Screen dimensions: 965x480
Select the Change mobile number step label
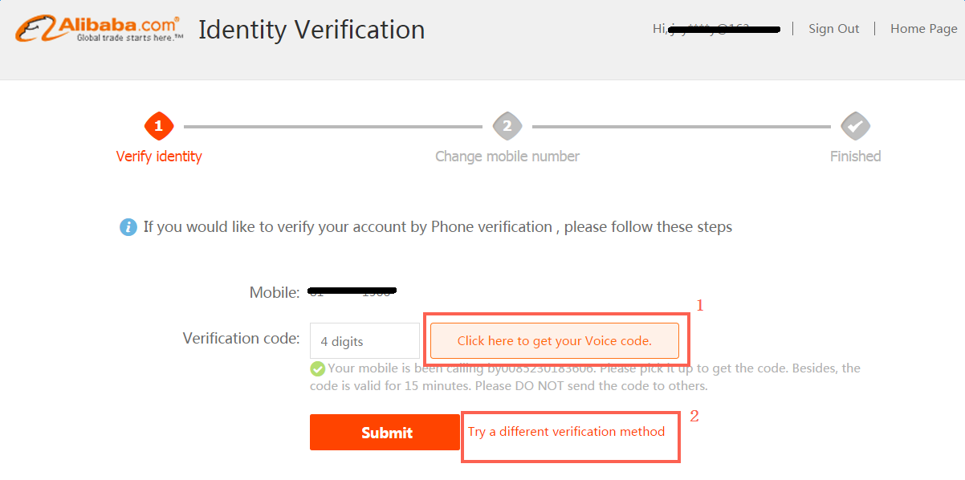[507, 157]
